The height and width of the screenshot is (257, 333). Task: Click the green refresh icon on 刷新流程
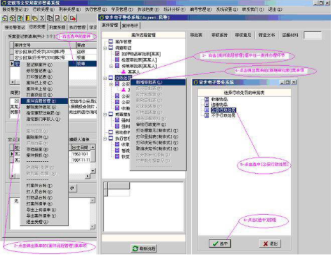(x=136, y=249)
